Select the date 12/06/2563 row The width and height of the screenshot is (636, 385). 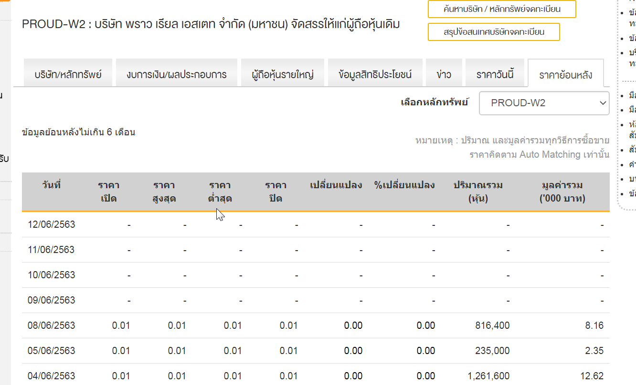tap(316, 224)
